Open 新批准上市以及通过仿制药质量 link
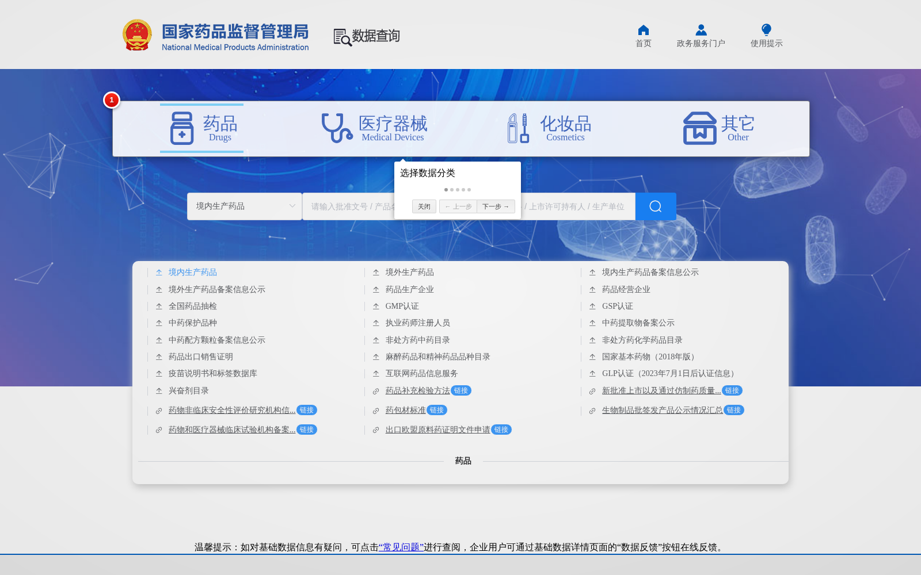This screenshot has height=575, width=921. pos(661,391)
